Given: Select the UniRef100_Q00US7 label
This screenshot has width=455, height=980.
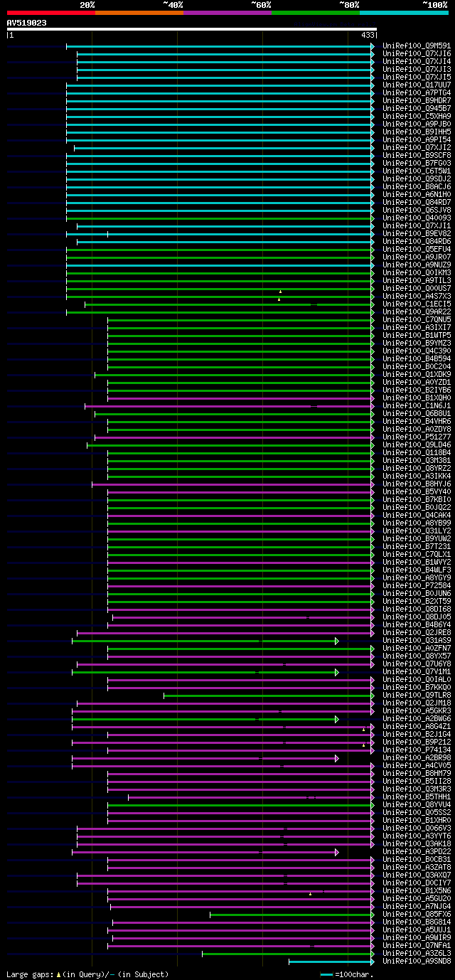Looking at the screenshot, I should point(417,289).
